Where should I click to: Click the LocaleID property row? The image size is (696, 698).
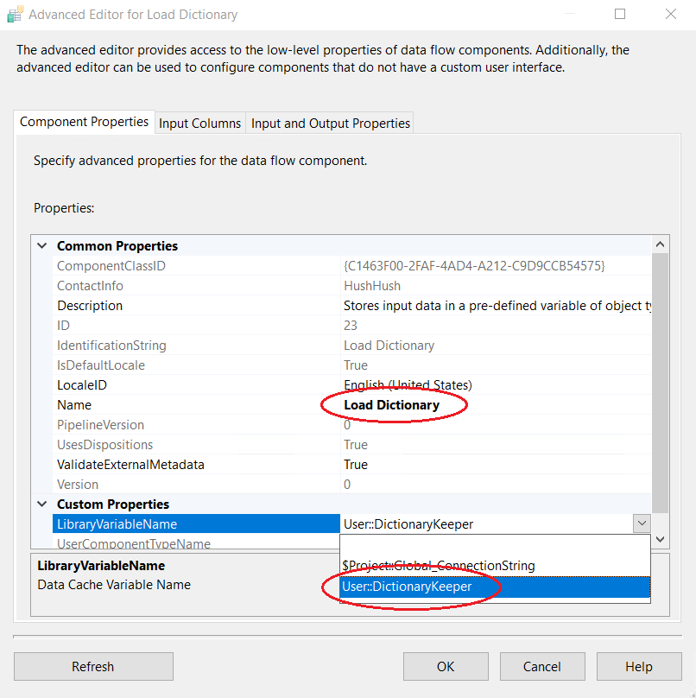click(82, 385)
